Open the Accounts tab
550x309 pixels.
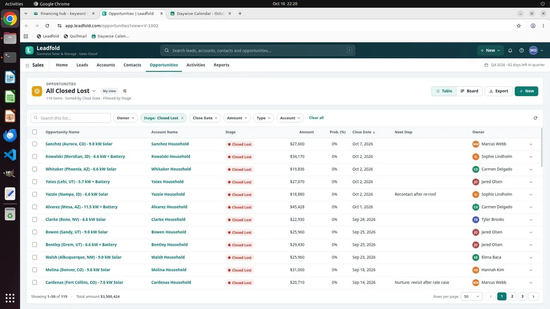(x=106, y=65)
